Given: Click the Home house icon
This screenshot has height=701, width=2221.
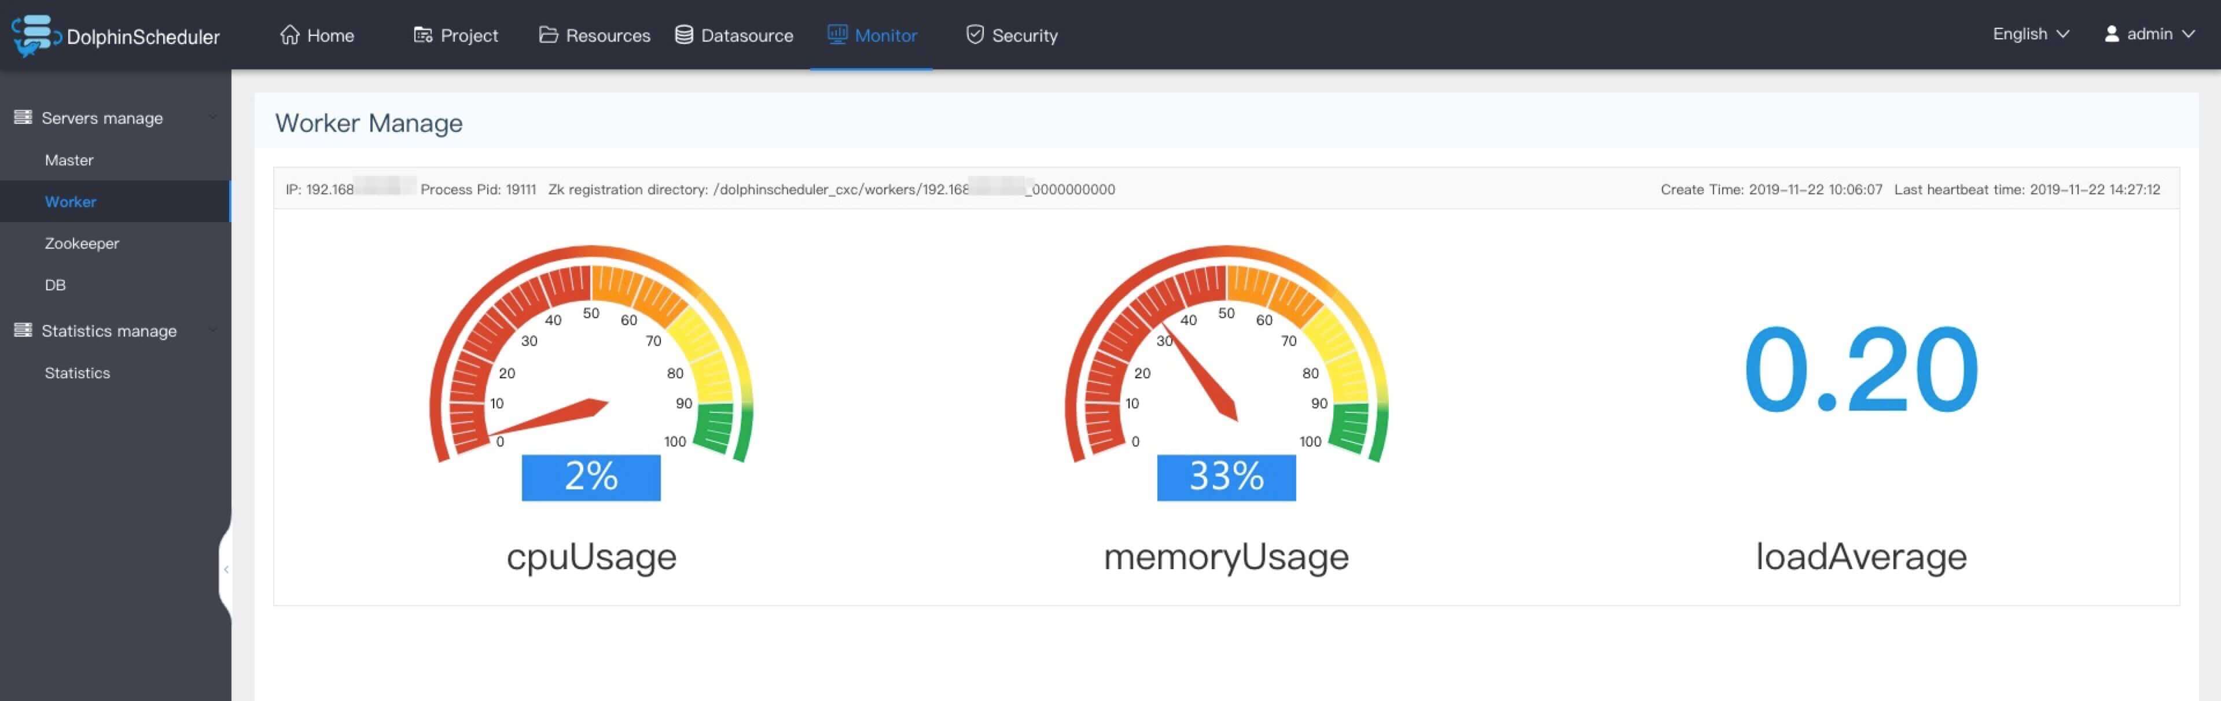Looking at the screenshot, I should click(290, 35).
